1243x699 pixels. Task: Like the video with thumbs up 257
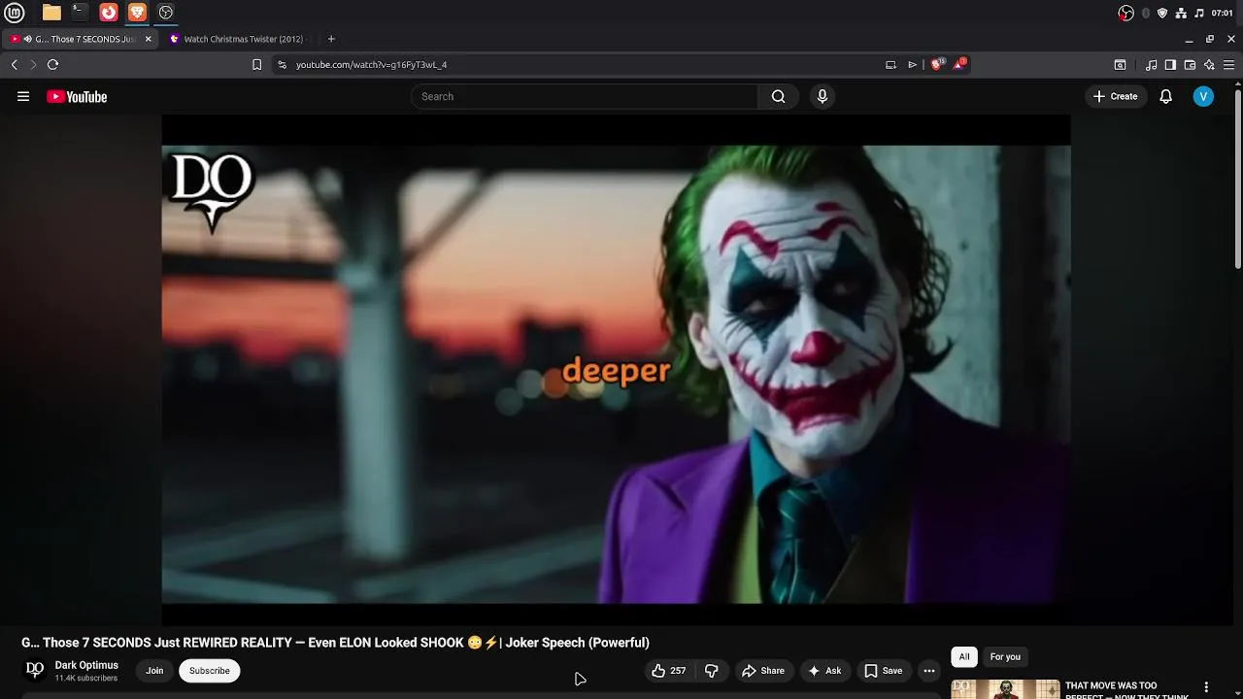pyautogui.click(x=668, y=671)
